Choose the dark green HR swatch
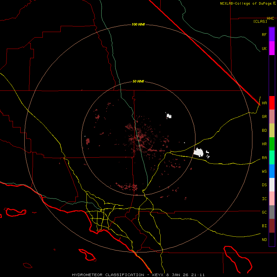277x277 pixels. pos(272,144)
